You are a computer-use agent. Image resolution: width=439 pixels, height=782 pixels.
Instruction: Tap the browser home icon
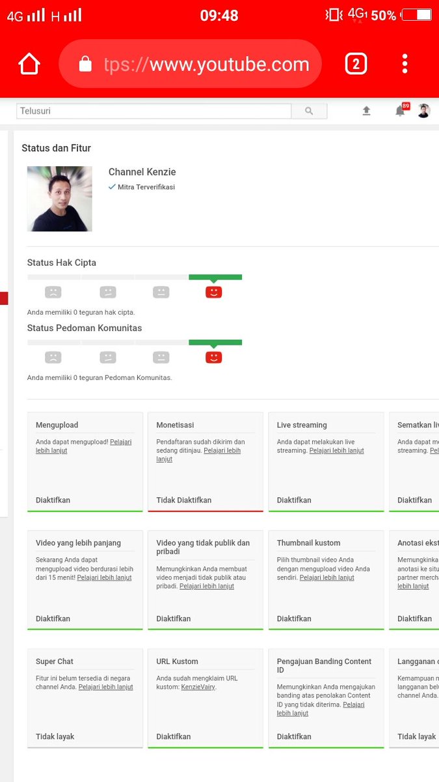coord(29,64)
